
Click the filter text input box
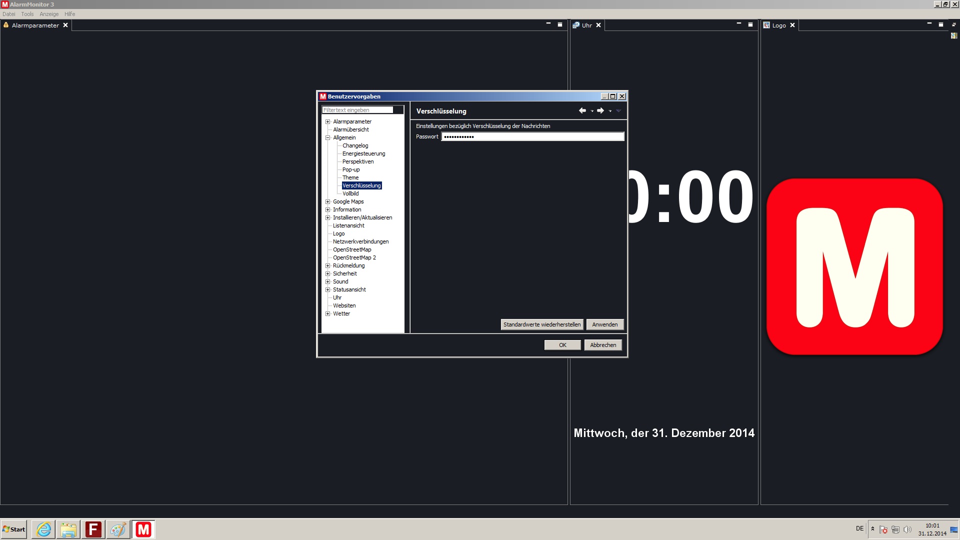point(357,110)
